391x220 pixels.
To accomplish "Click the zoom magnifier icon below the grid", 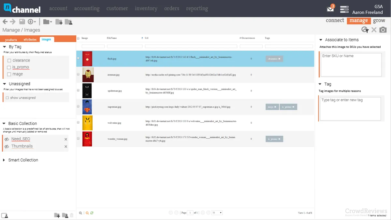I will coord(81,213).
